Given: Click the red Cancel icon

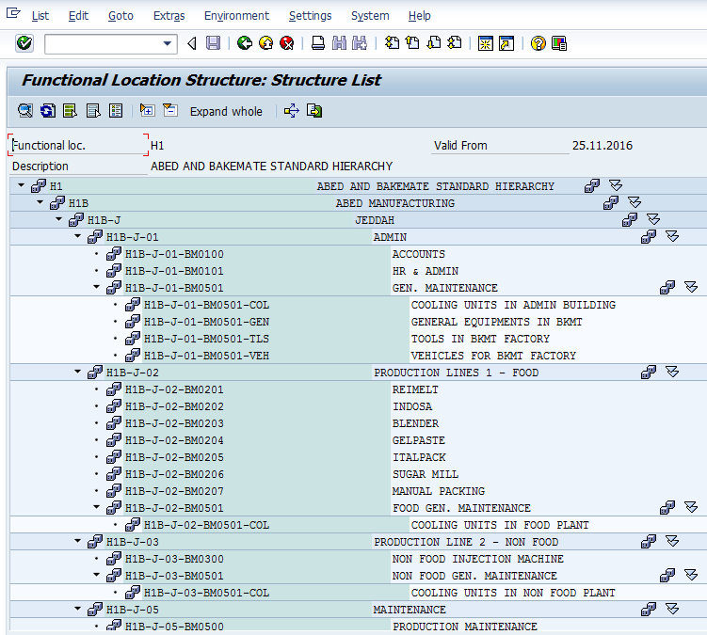Looking at the screenshot, I should pyautogui.click(x=287, y=43).
